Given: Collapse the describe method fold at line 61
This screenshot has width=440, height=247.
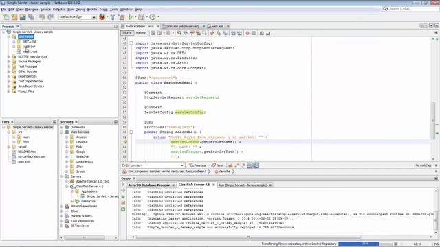Looking at the screenshot, I should pyautogui.click(x=131, y=132).
